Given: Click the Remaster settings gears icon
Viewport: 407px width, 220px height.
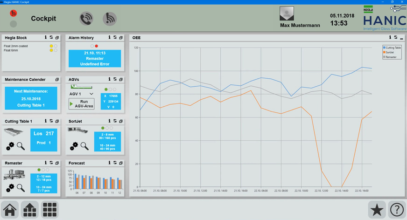Looking at the screenshot, I should click(x=10, y=188).
